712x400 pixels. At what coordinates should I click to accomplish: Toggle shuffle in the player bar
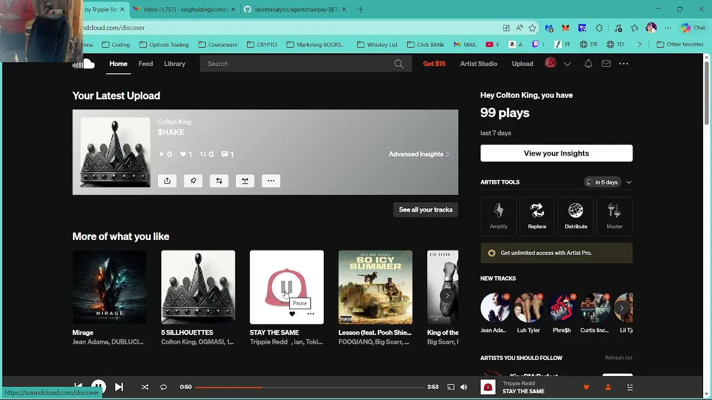click(x=145, y=387)
